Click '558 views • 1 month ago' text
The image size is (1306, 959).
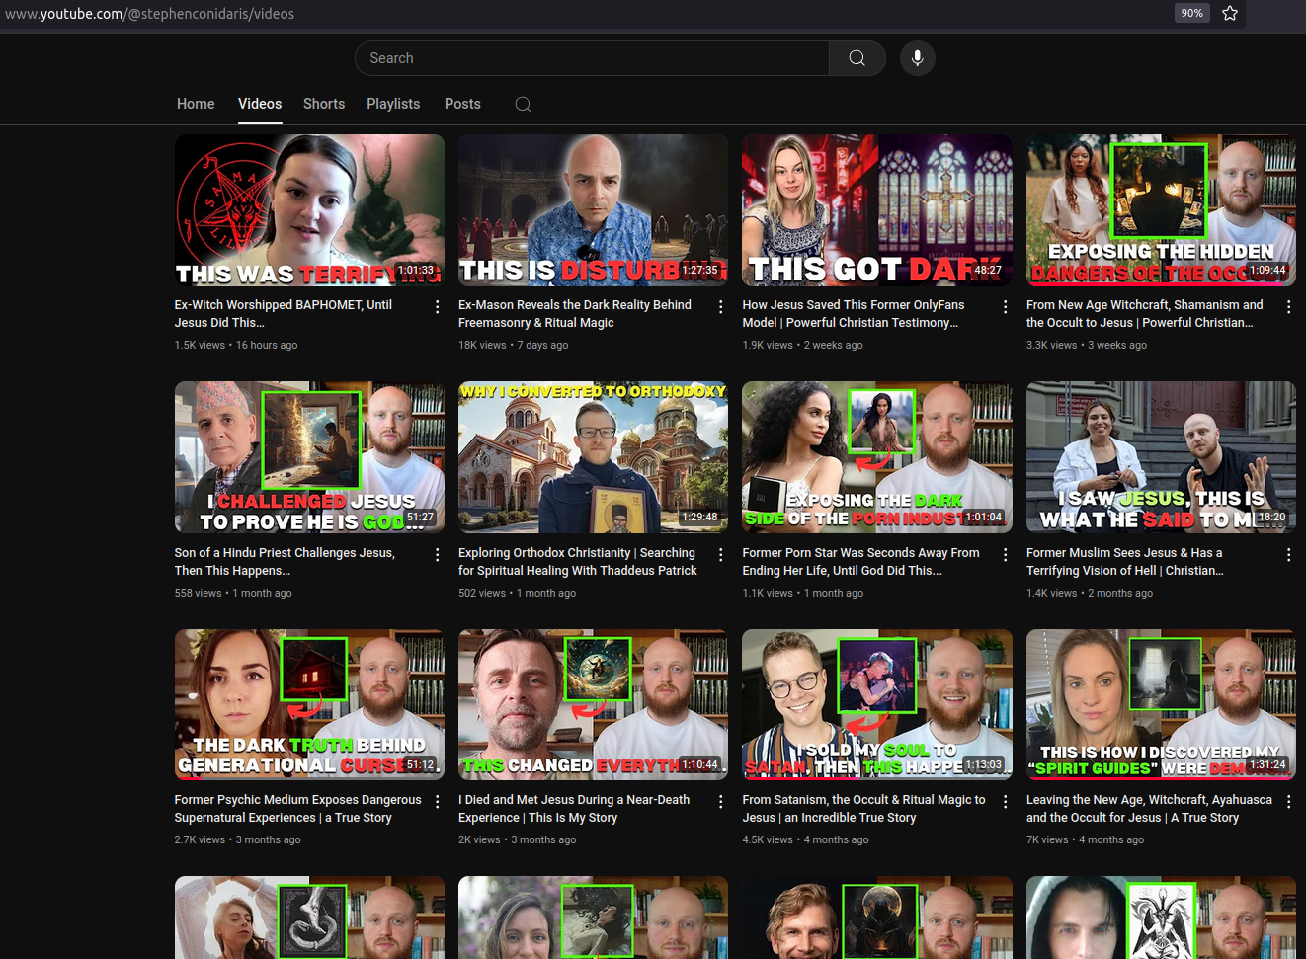(233, 593)
